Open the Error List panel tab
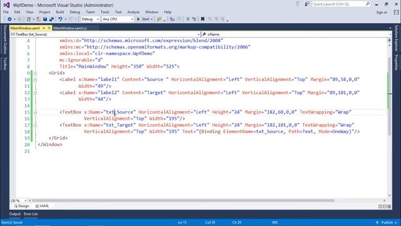Screen dimensions: 401x226 [x=31, y=214]
